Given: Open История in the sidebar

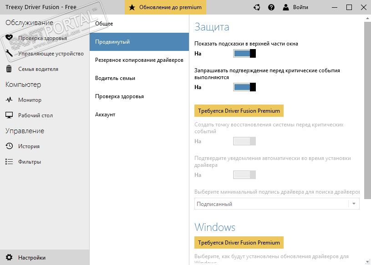Looking at the screenshot, I should 45,146.
